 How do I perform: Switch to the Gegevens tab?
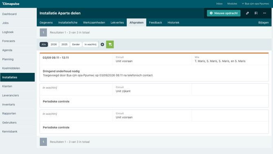[46, 23]
